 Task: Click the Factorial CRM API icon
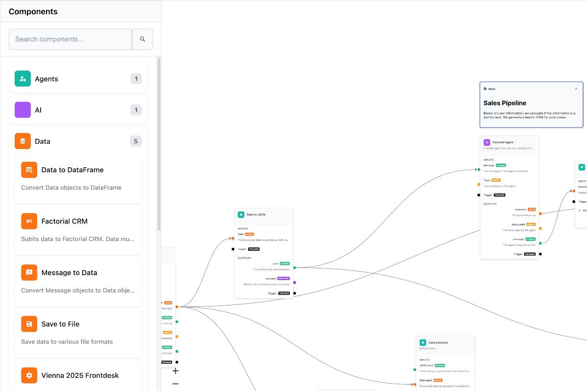[x=29, y=221]
